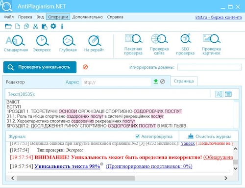Click the red Обнаружен... warning link
This screenshot has height=188, width=245.
point(218,157)
